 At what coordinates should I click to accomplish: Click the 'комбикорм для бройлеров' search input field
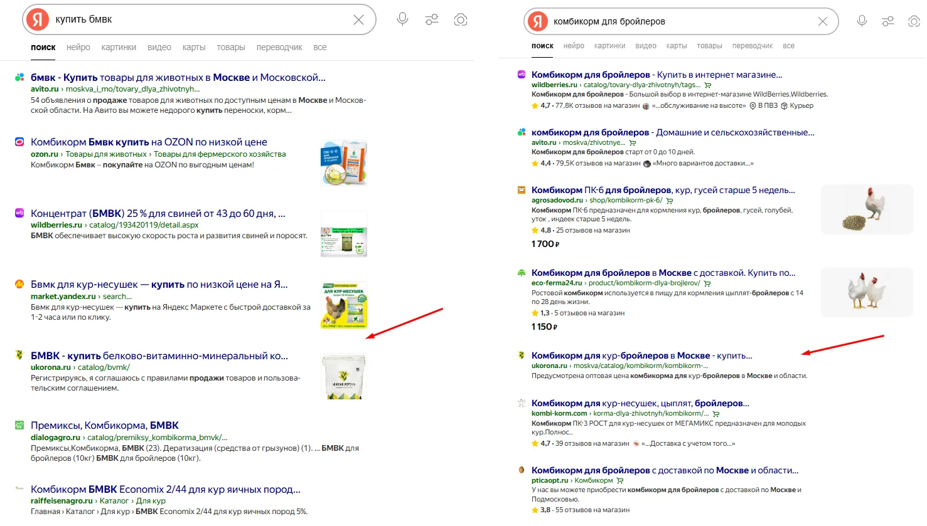tap(681, 21)
